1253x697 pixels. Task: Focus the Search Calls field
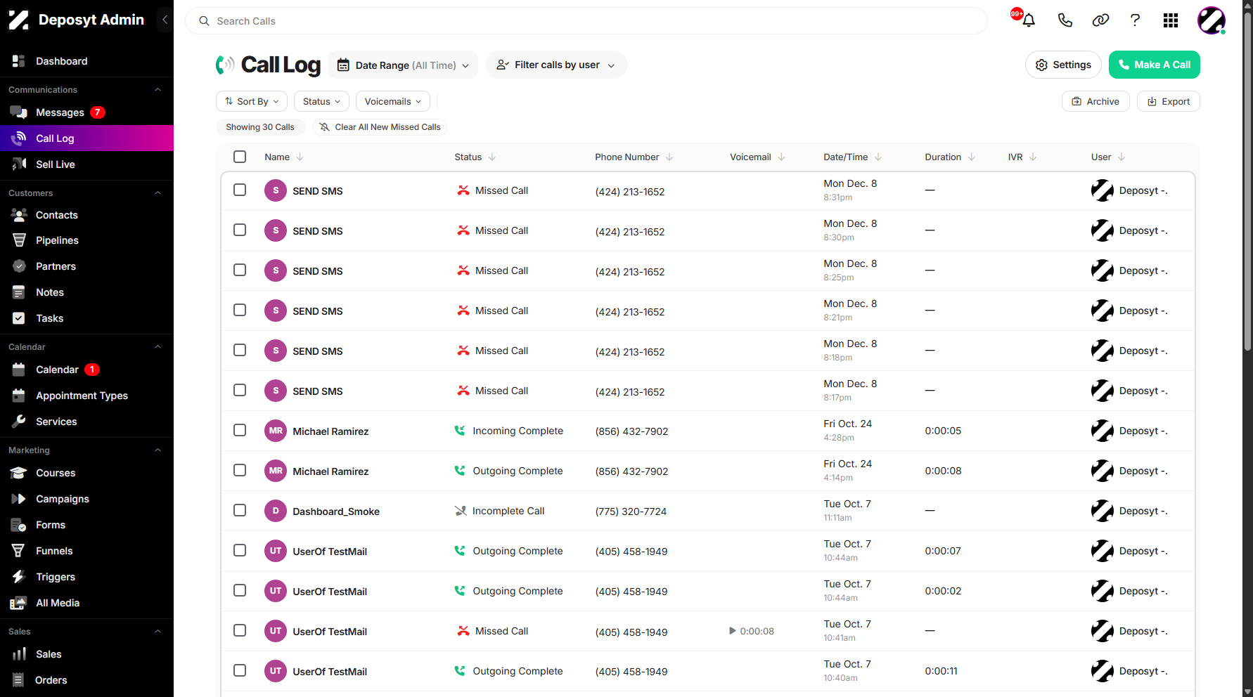coord(586,21)
